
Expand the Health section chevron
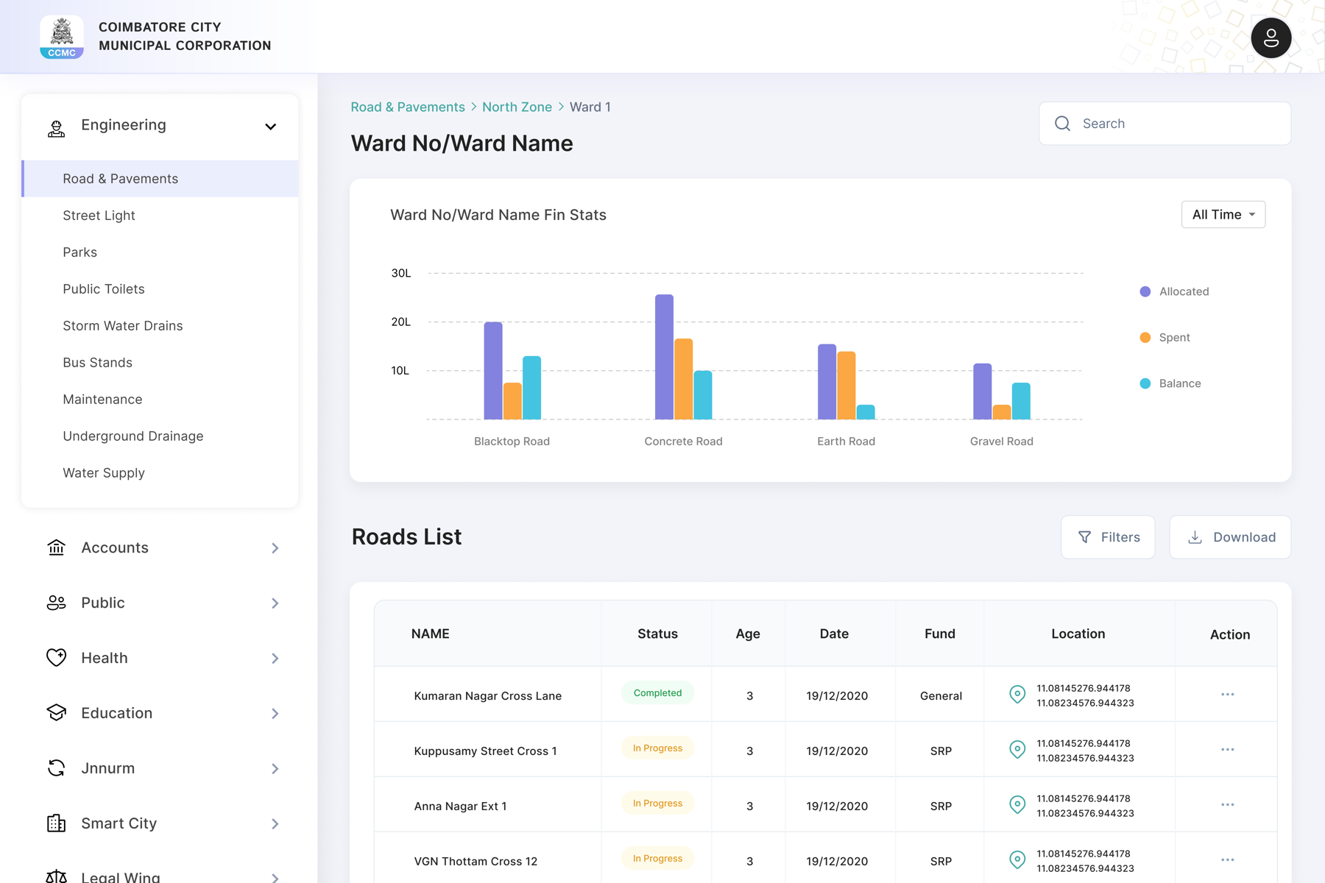[x=275, y=659]
